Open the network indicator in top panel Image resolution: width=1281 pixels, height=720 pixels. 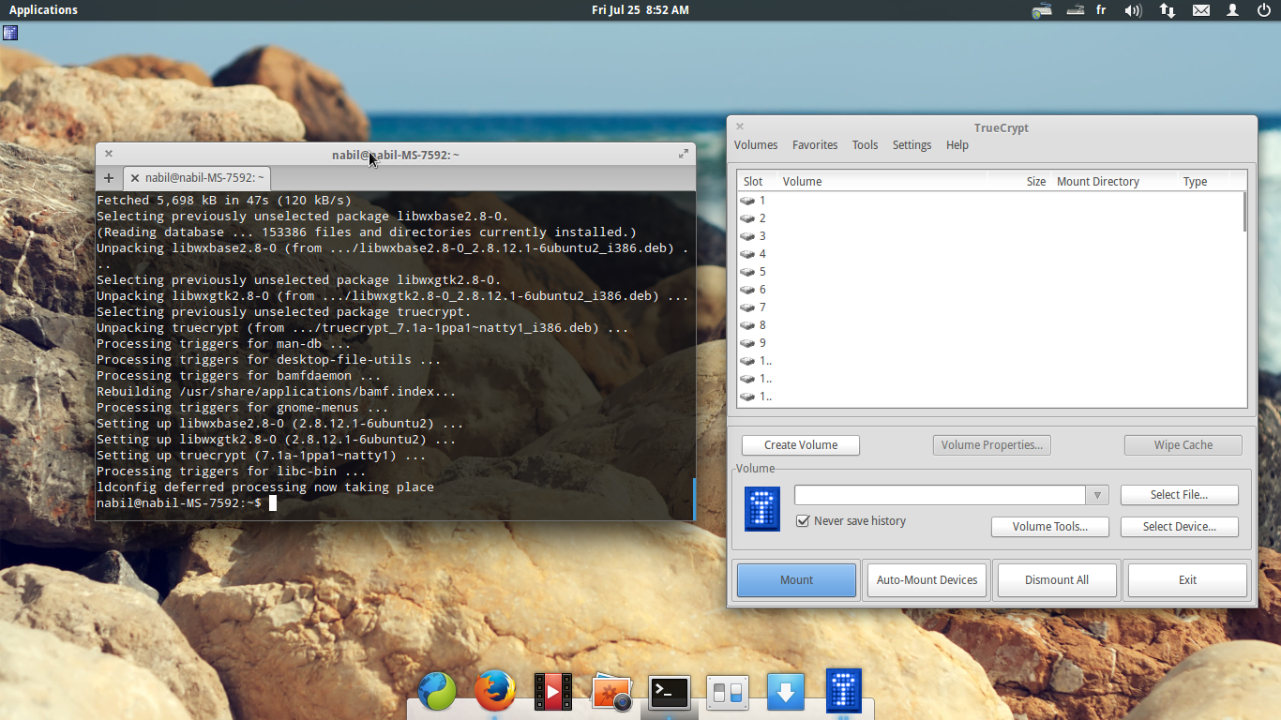coord(1167,10)
